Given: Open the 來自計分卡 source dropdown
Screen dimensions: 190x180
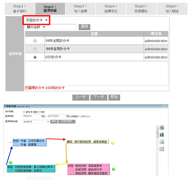Looking at the screenshot, I should [x=37, y=20].
